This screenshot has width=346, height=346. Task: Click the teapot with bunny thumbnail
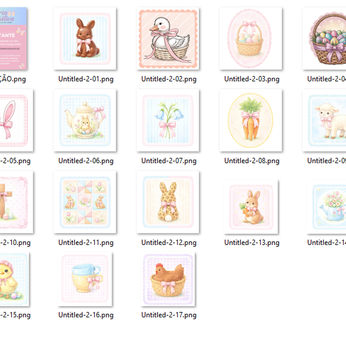[x=85, y=120]
